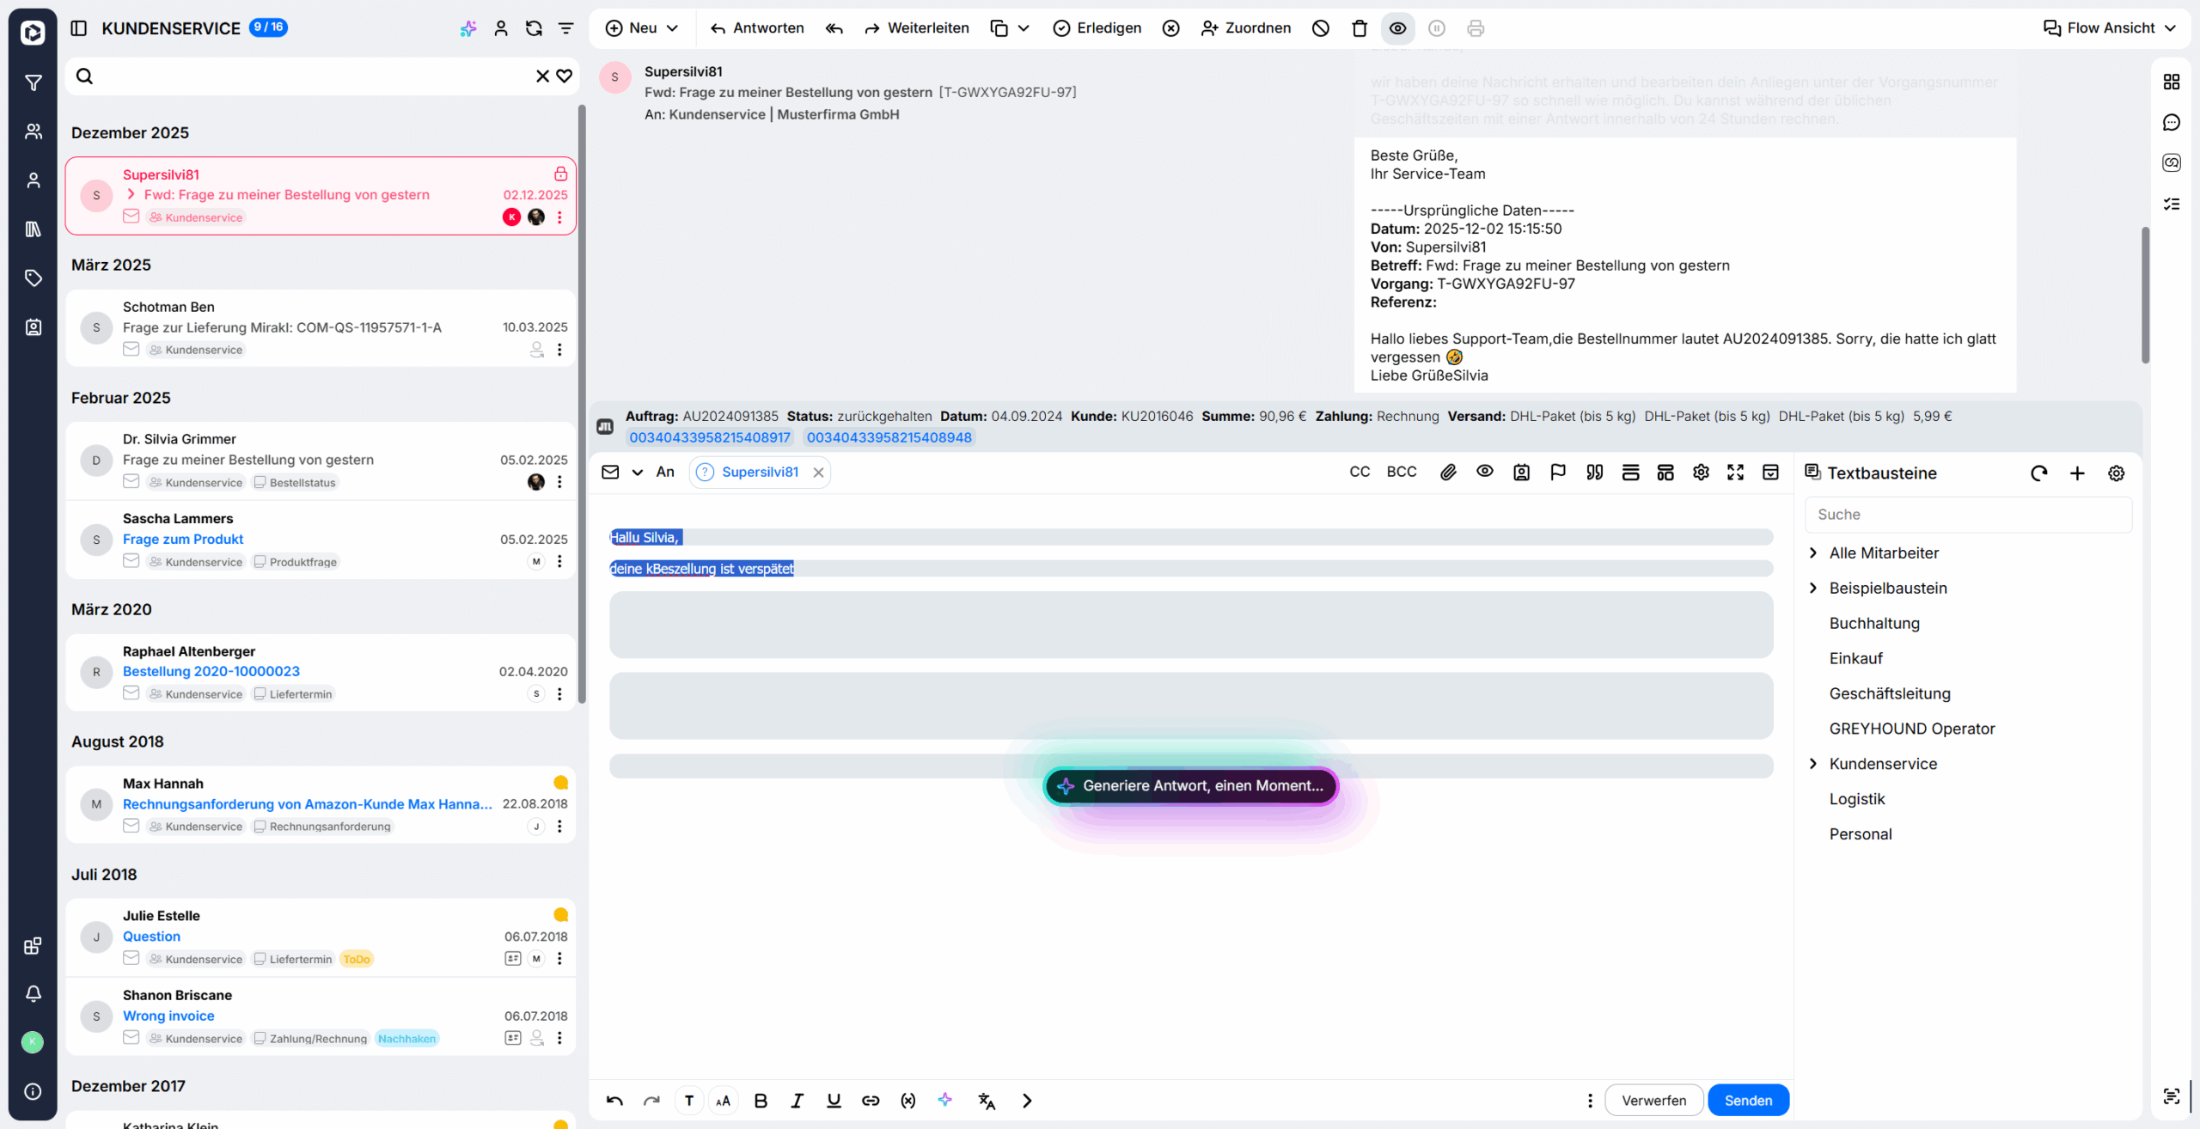The height and width of the screenshot is (1129, 2200).
Task: Click the insert link icon
Action: [871, 1100]
